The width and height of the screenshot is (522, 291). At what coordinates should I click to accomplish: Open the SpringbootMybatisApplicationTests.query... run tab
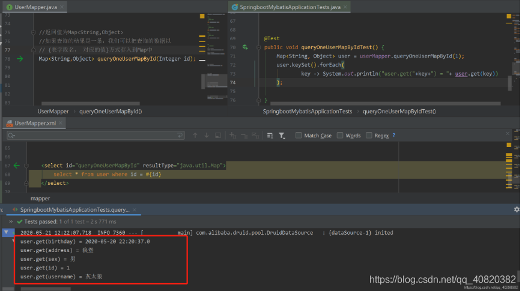click(74, 210)
